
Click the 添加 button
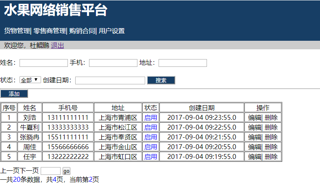pos(14,94)
